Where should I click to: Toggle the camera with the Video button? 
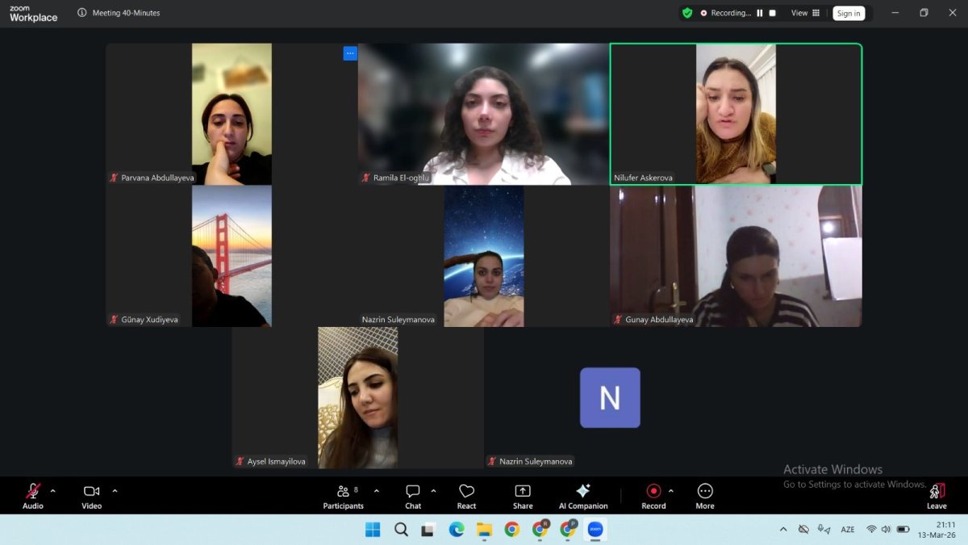(92, 496)
